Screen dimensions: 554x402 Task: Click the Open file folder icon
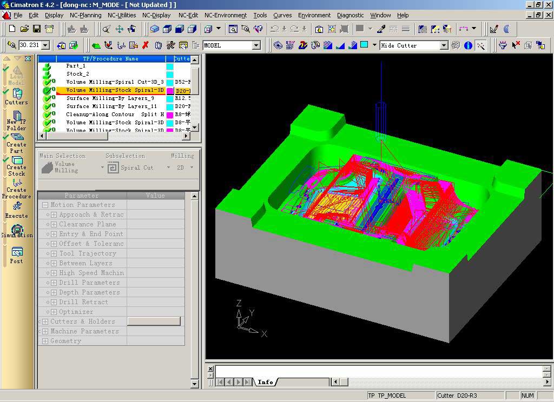[x=24, y=29]
